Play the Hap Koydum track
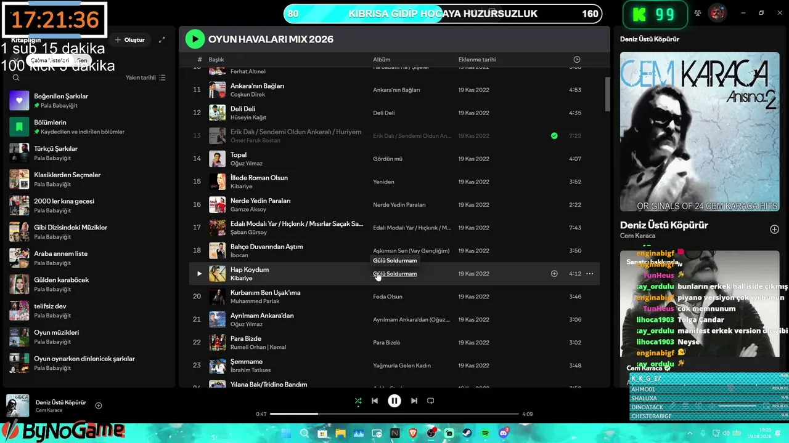Screen dimensions: 789x443 coord(199,274)
